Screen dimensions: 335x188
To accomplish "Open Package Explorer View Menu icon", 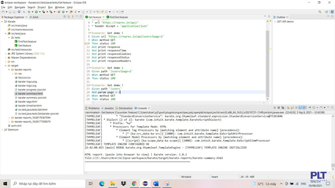I will 73,17.
